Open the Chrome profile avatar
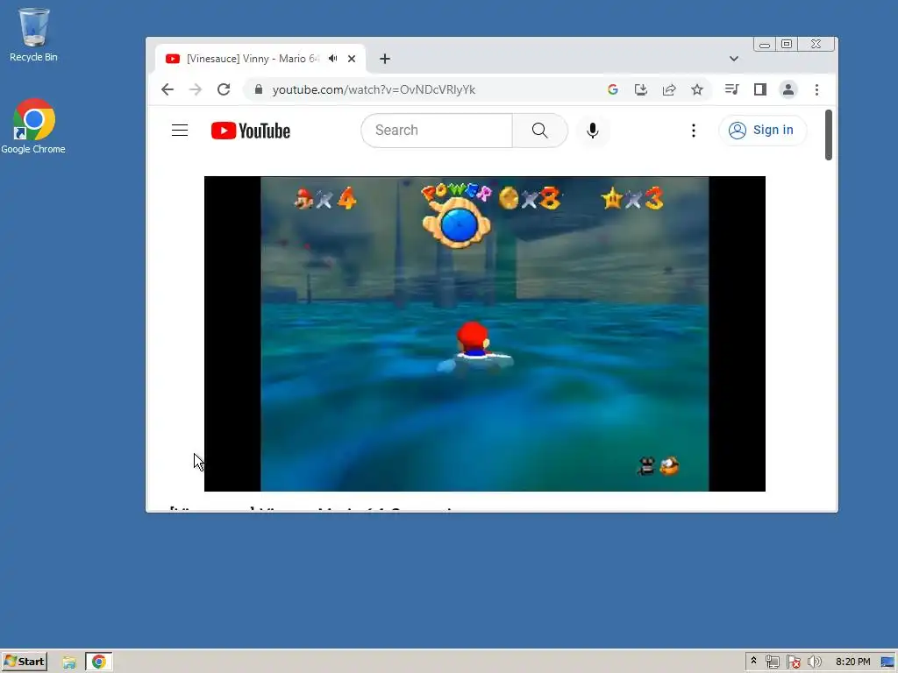 pos(788,89)
